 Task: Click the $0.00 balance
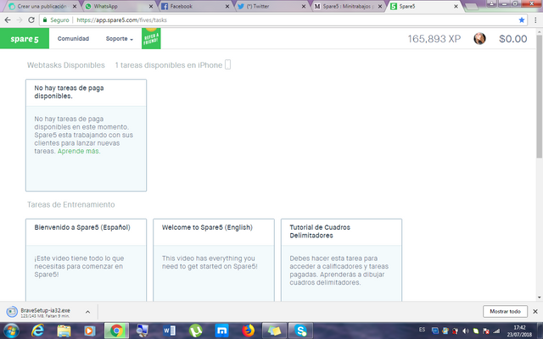(512, 39)
